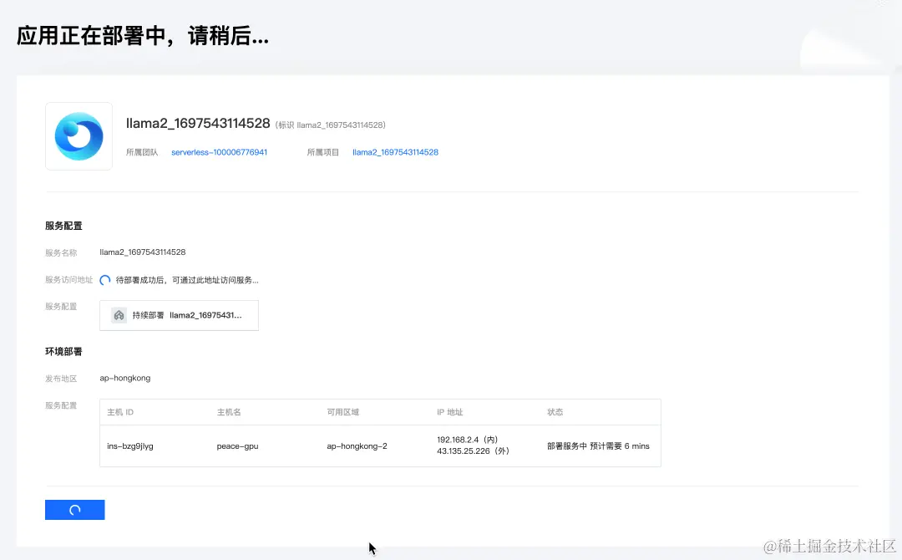This screenshot has height=560, width=902.
Task: Select the service name value llama2_1697543114528
Action: 143,252
